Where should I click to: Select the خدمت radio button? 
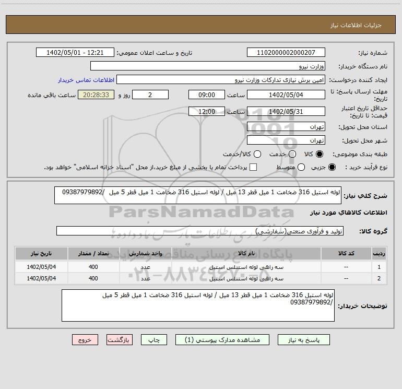click(x=292, y=154)
